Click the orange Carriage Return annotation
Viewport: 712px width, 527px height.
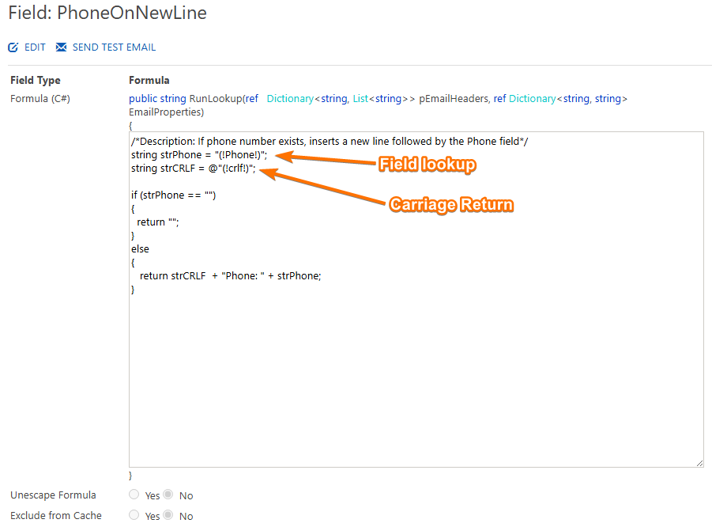pyautogui.click(x=451, y=205)
